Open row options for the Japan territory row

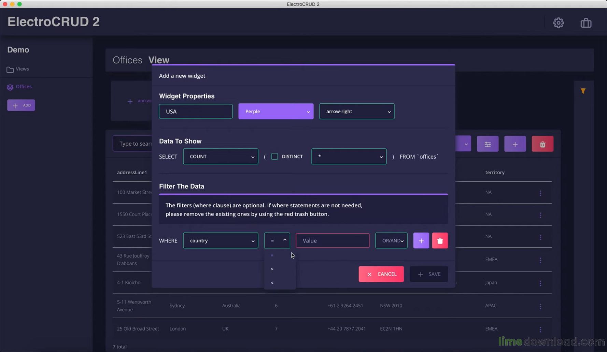click(540, 283)
